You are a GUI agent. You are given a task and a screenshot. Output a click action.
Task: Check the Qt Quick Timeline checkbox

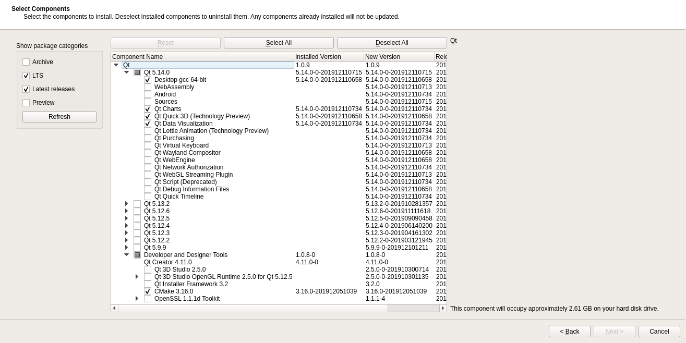[148, 197]
